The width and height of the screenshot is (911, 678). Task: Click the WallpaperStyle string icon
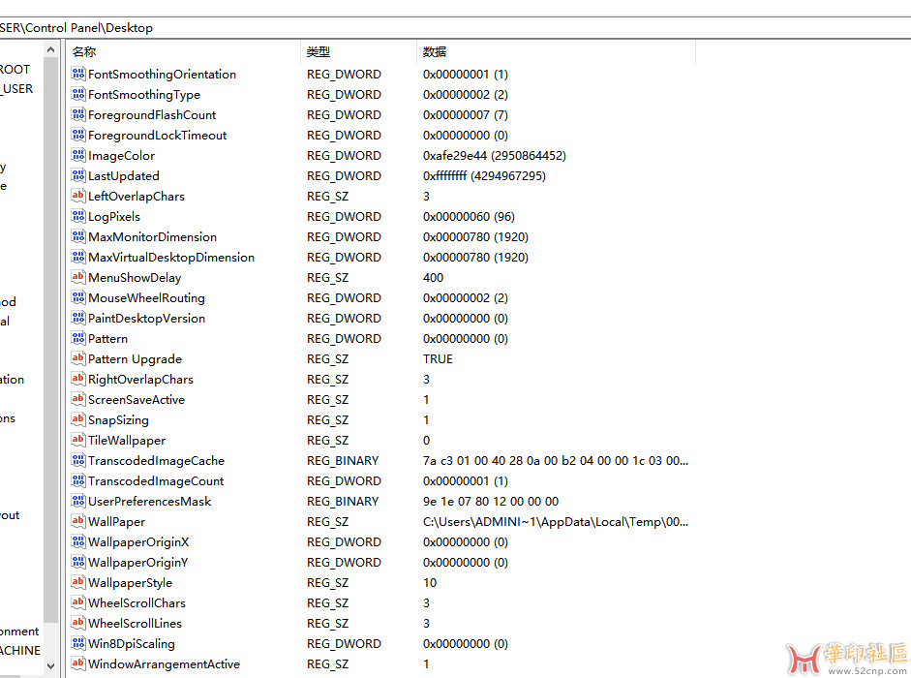78,582
